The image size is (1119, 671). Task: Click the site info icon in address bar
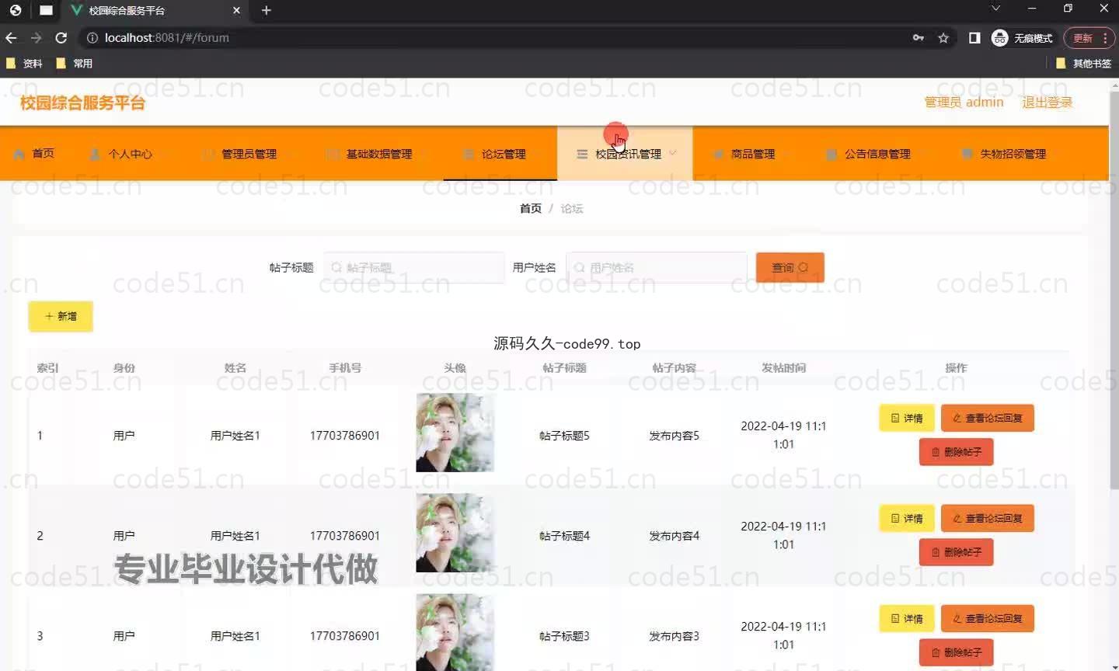[92, 37]
